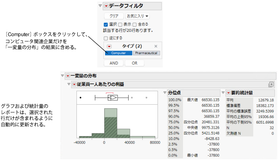The height and width of the screenshot is (160, 278).
Task: Click the bookmark star icon at the report's right edge
Action: [x=271, y=84]
